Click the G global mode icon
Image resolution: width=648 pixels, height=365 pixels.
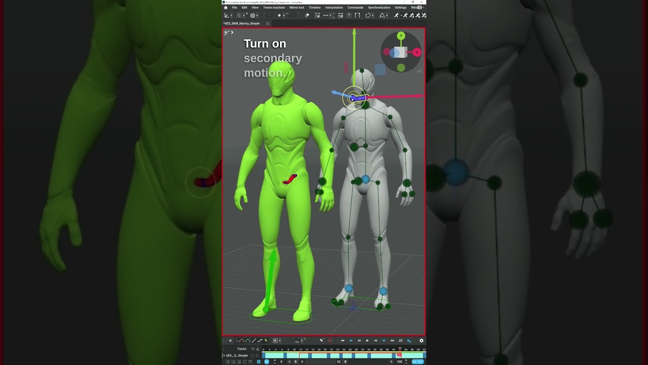(239, 15)
